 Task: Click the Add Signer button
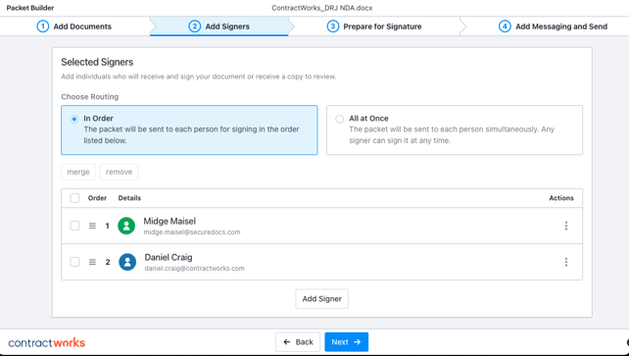pos(321,298)
